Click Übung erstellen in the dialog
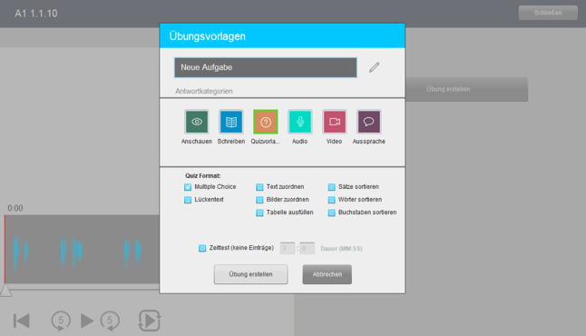 pyautogui.click(x=250, y=274)
